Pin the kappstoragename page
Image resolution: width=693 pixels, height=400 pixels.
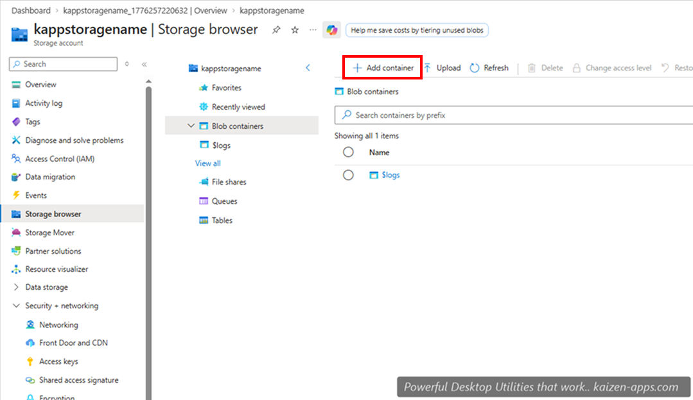276,29
